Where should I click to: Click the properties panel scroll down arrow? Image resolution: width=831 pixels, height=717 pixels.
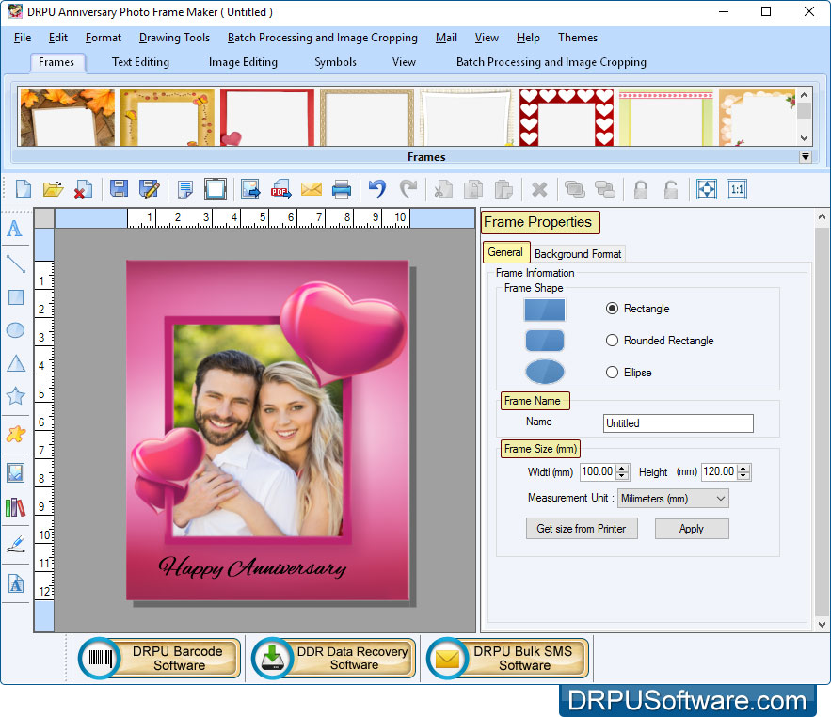coord(821,625)
